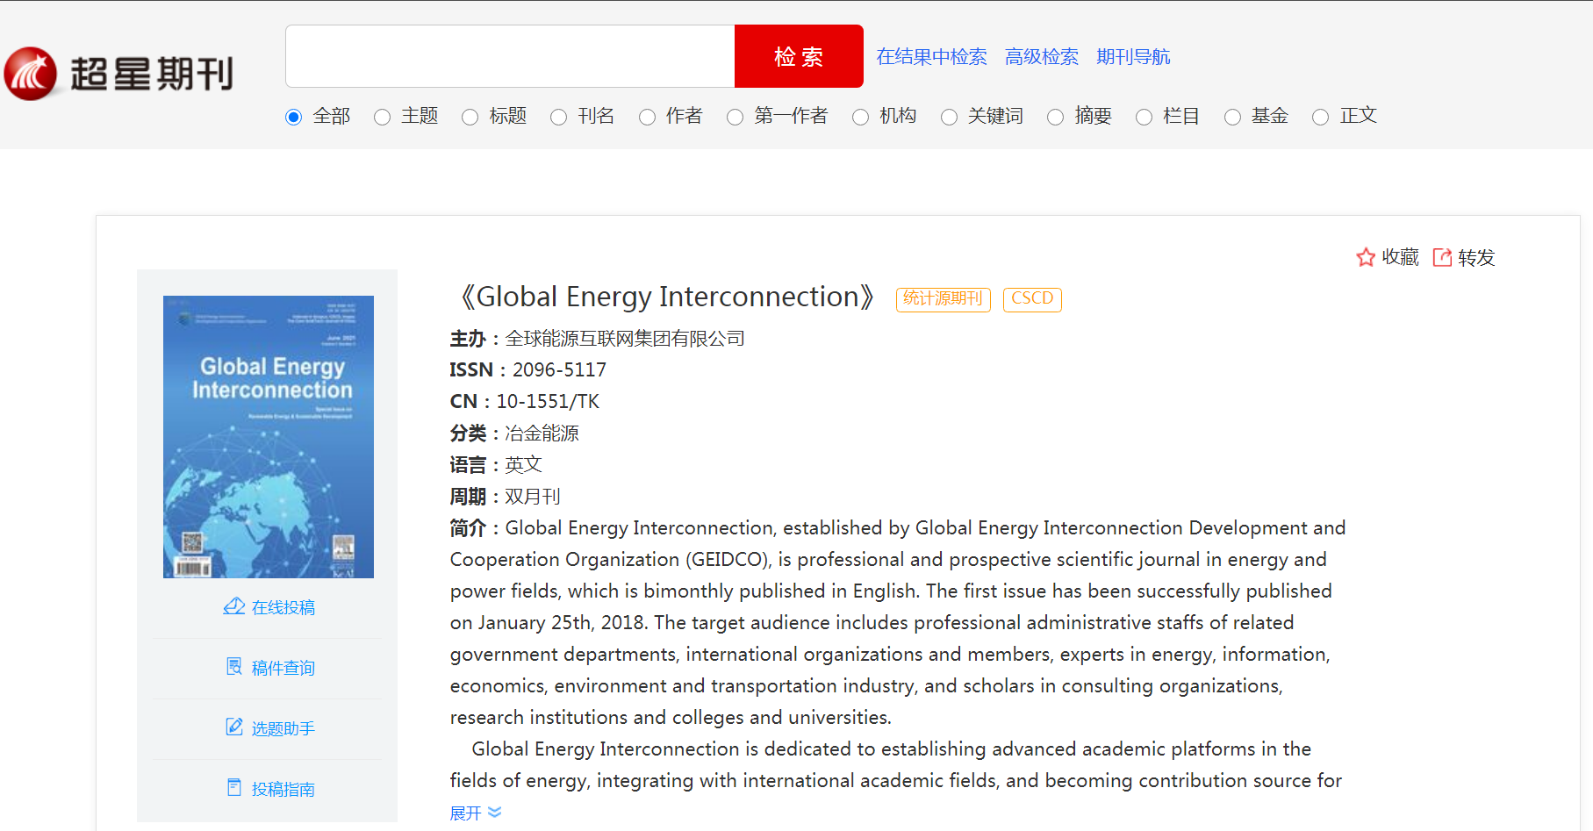Open 在结果中检索 link
The width and height of the screenshot is (1593, 831).
(x=931, y=57)
